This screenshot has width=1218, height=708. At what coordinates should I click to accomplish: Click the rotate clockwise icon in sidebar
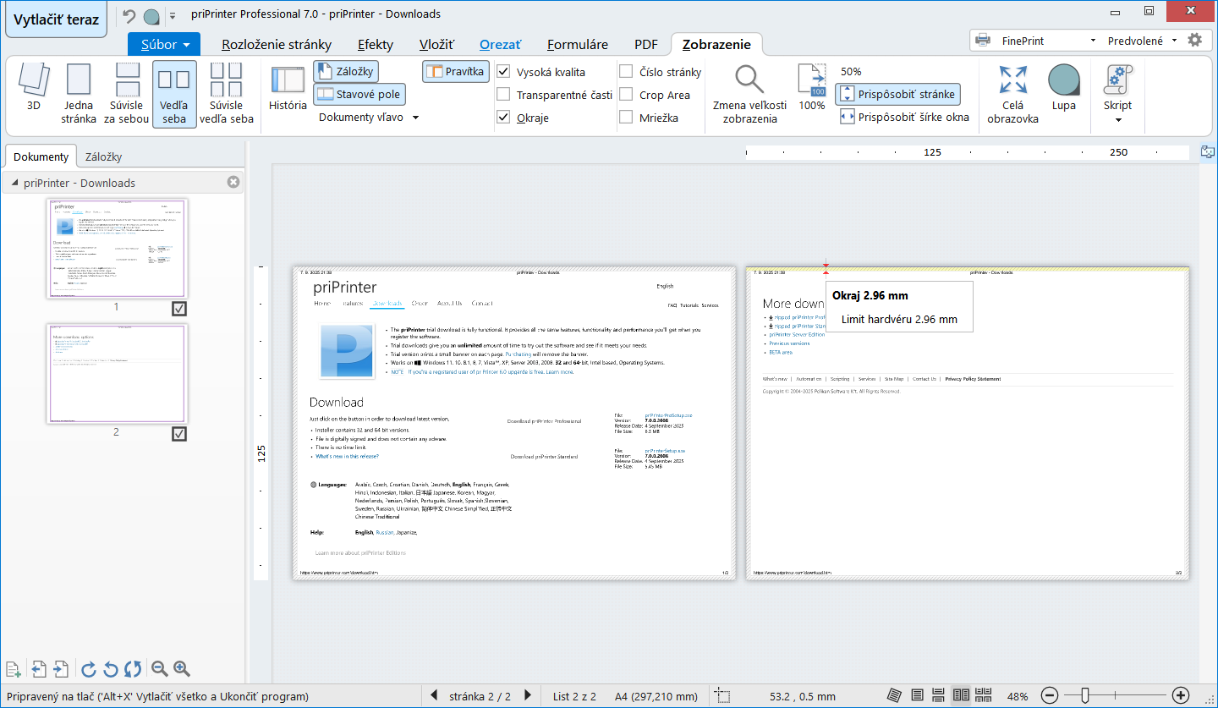pos(89,670)
